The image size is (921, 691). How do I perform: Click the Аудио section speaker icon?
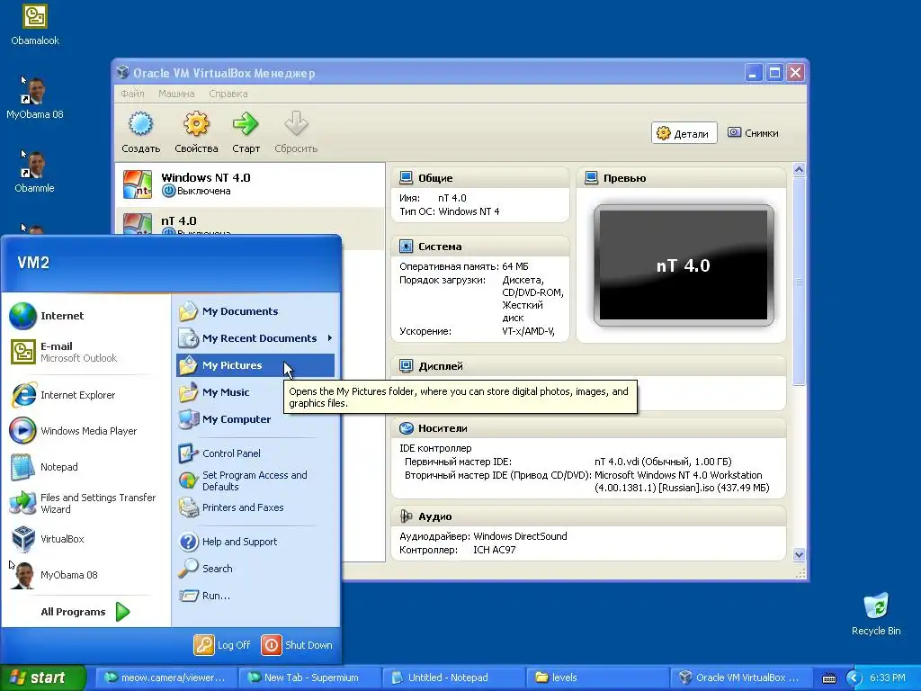(x=406, y=516)
